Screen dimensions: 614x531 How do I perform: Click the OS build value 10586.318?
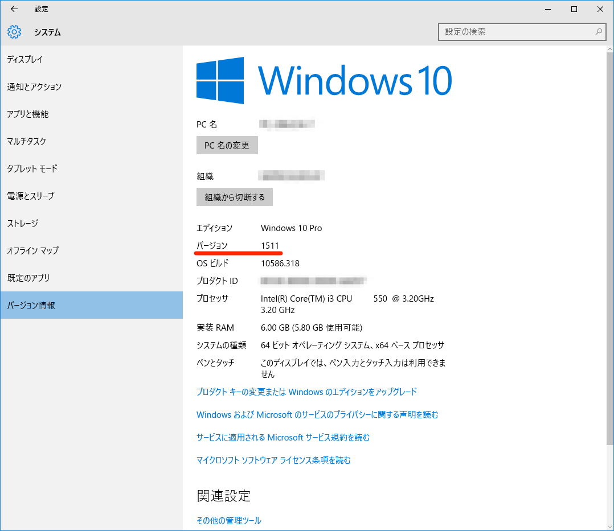tap(280, 264)
